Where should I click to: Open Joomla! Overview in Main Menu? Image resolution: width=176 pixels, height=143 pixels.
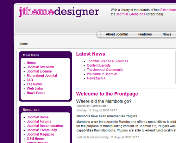(x=40, y=67)
